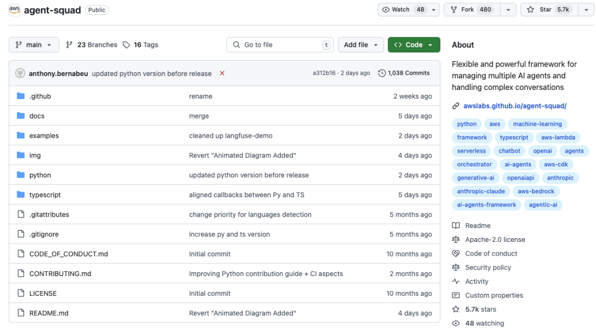Click the Go to file search field

click(280, 45)
